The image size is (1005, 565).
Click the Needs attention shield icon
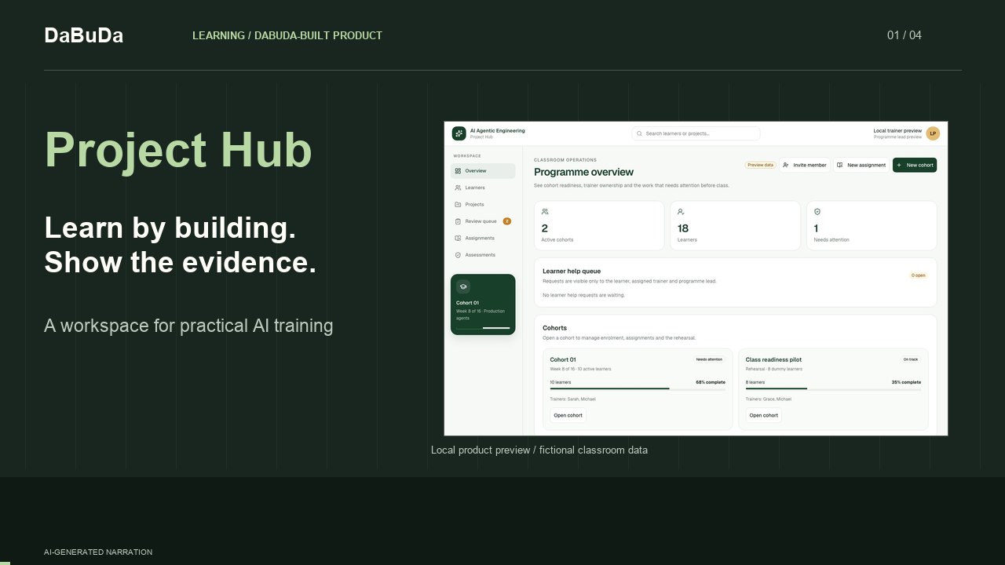point(817,212)
